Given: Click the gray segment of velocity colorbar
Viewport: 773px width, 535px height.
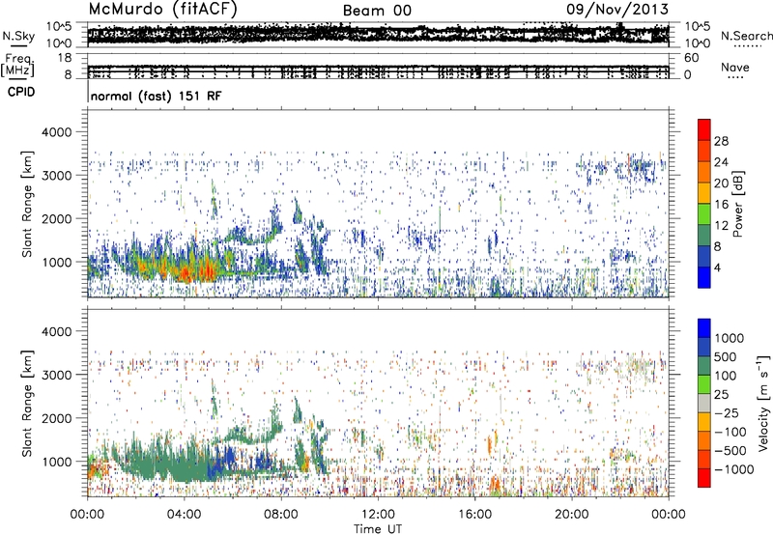Looking at the screenshot, I should tap(704, 404).
